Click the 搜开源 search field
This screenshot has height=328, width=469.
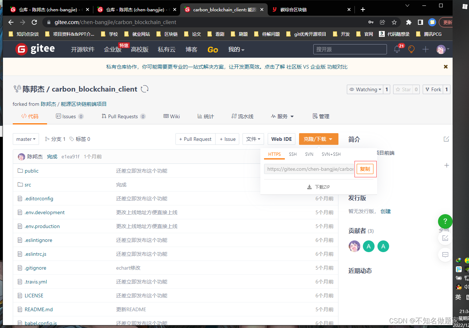tap(350, 49)
